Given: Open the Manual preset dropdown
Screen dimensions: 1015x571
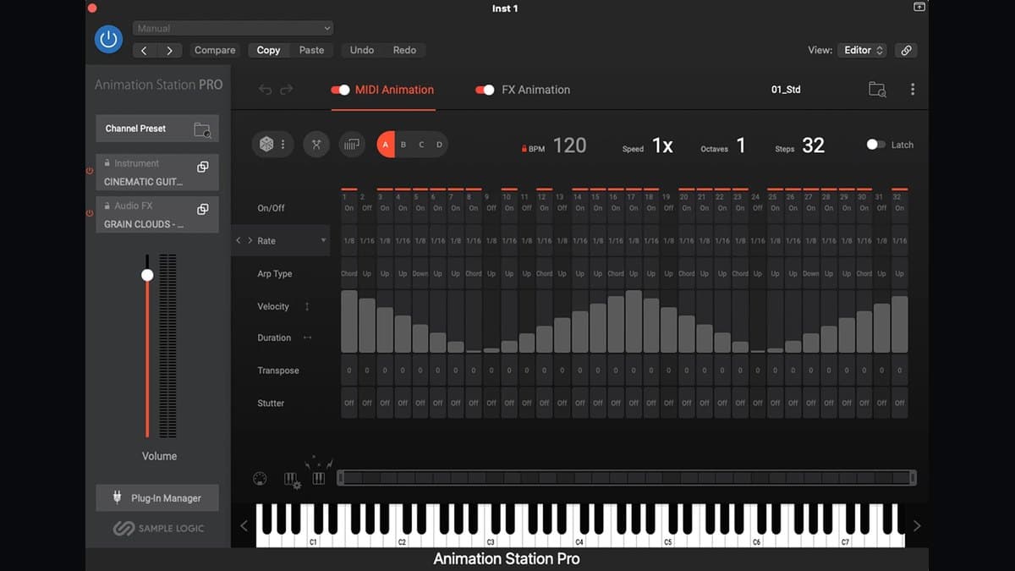Looking at the screenshot, I should click(233, 29).
